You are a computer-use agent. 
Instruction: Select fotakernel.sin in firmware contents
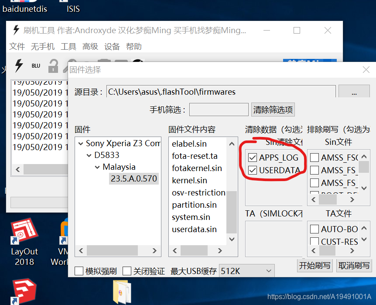pos(197,168)
